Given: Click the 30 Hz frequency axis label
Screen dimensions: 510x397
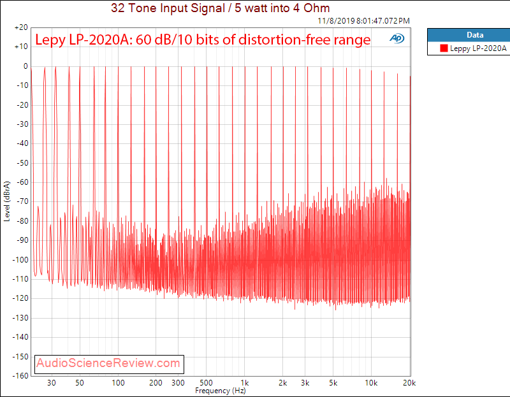Looking at the screenshot, I should coord(52,383).
